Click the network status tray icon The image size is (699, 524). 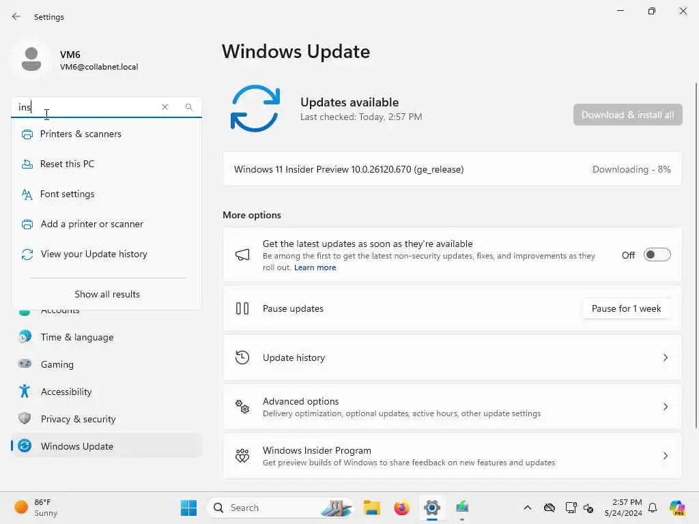coord(571,508)
